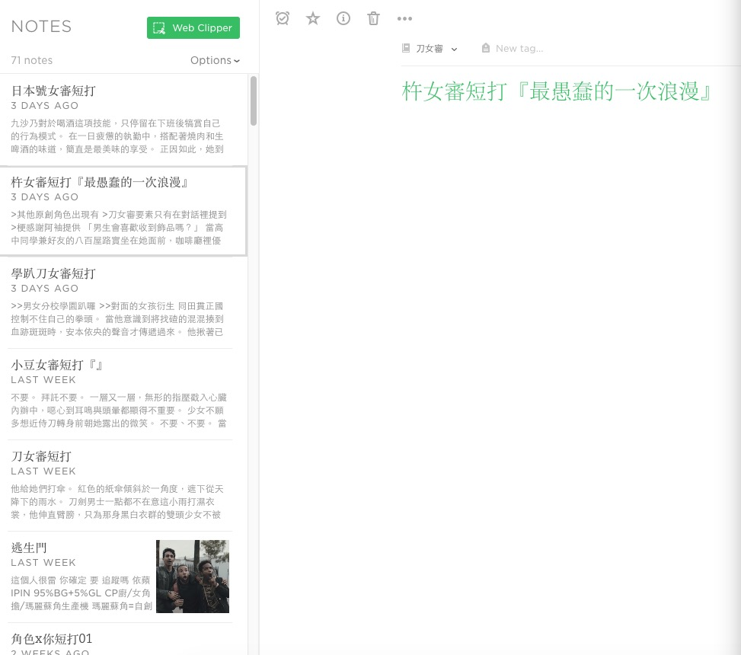
Task: Star the note as a shortcut
Action: (313, 18)
